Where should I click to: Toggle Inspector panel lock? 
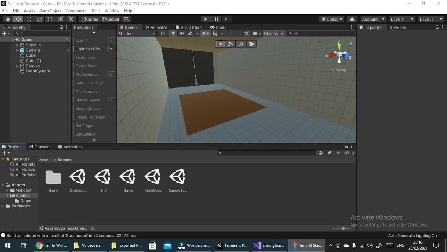437,27
